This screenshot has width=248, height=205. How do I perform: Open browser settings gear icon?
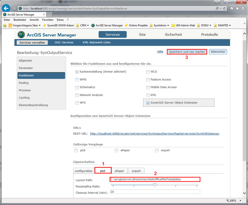[x=243, y=8]
